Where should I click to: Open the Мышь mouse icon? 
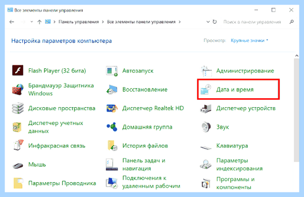[18, 166]
